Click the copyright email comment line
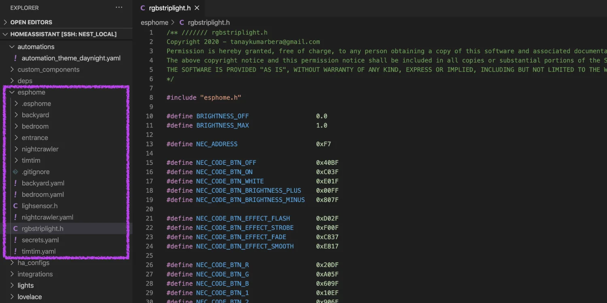Viewport: 607px width, 303px height. click(x=243, y=42)
